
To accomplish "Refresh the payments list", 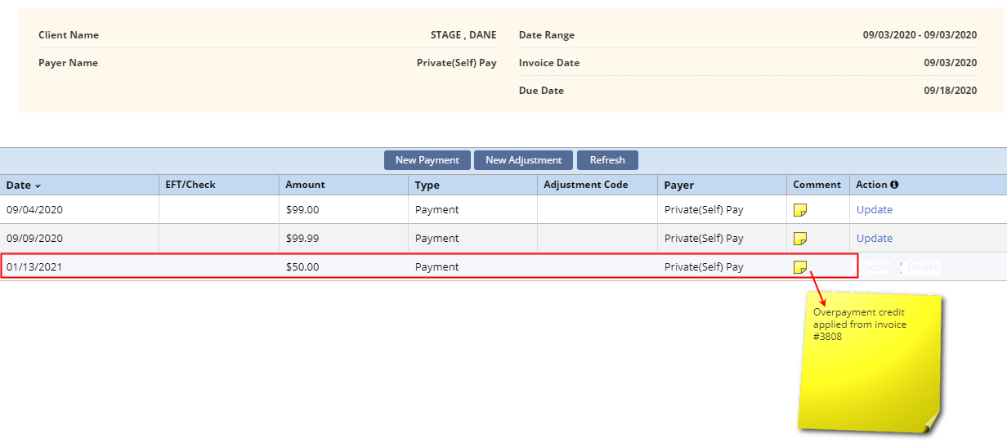I will [x=607, y=160].
